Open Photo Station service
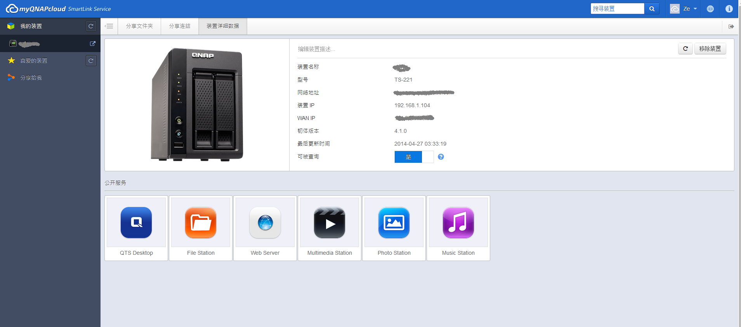Screen dimensions: 741x327 click(394, 223)
